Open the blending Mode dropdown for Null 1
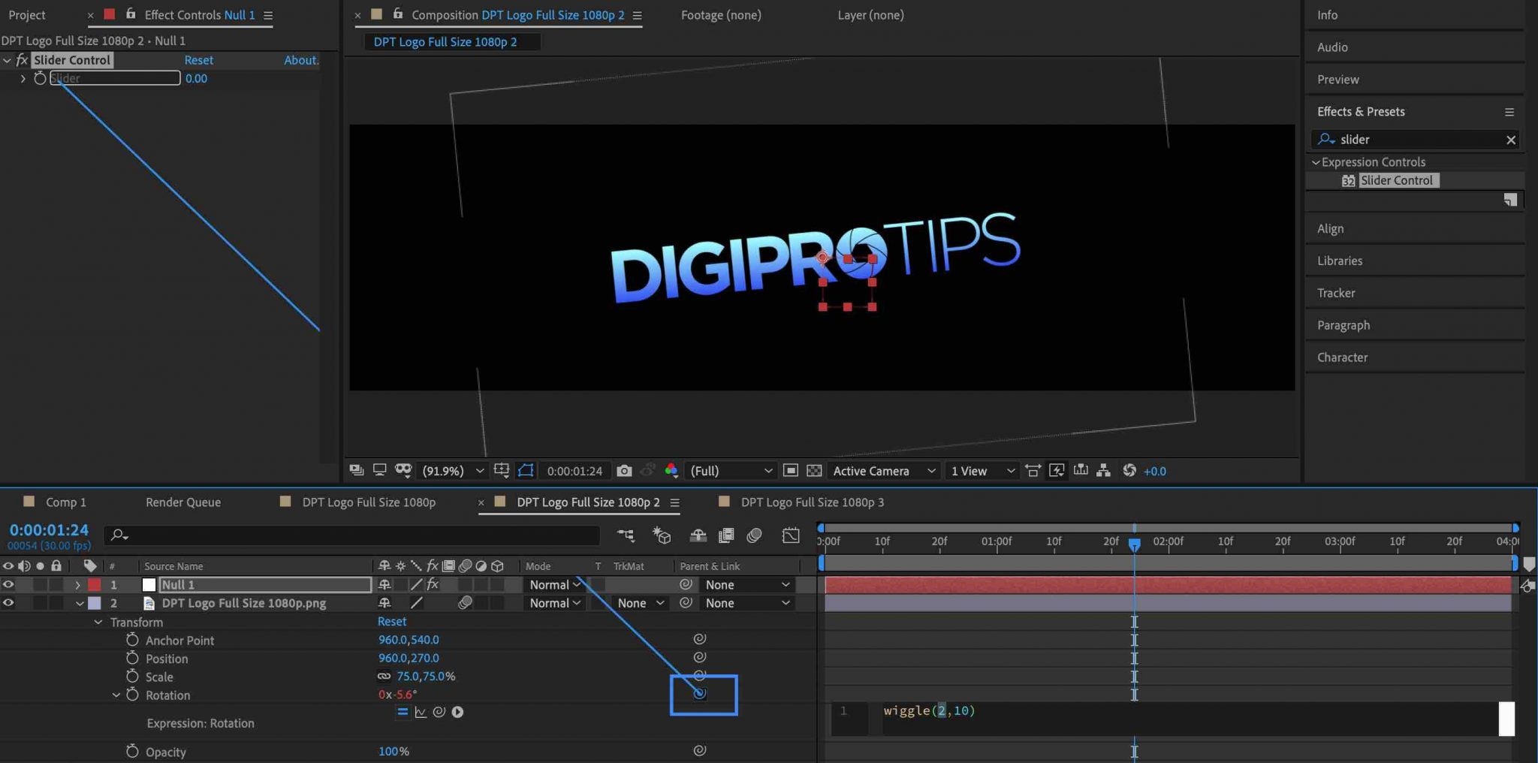The width and height of the screenshot is (1538, 763). click(x=553, y=584)
